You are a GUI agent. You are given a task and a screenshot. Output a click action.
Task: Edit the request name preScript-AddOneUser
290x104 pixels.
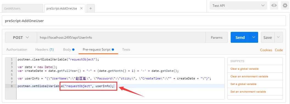(x=144, y=21)
